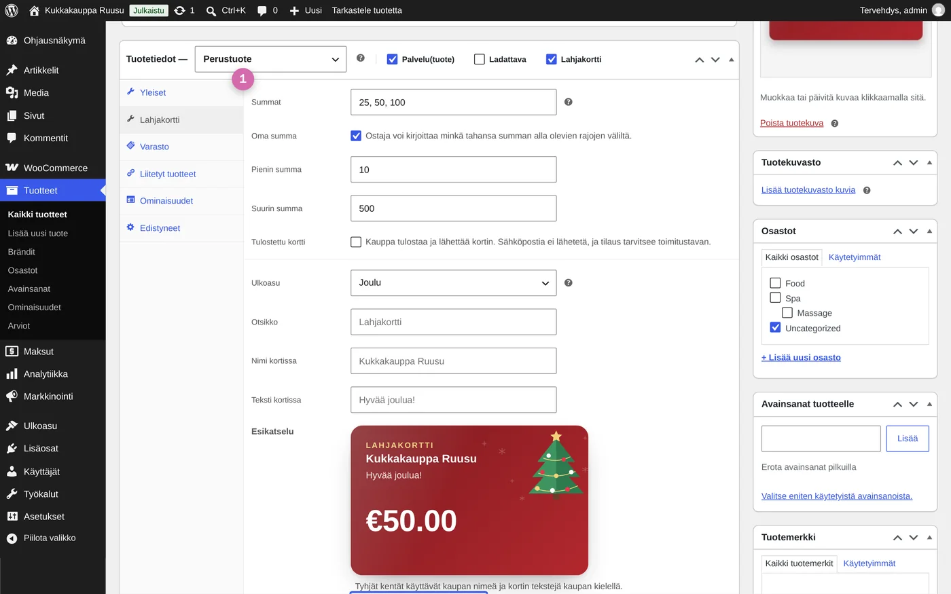Viewport: 951px width, 594px height.
Task: Open Maksut payments icon
Action: coord(12,351)
